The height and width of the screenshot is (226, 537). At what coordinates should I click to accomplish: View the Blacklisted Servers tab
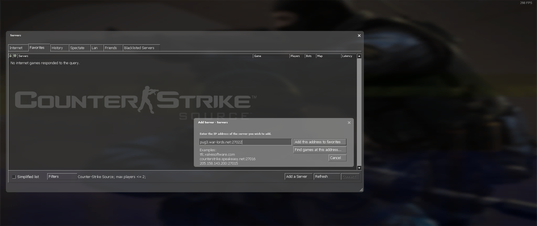pyautogui.click(x=141, y=48)
